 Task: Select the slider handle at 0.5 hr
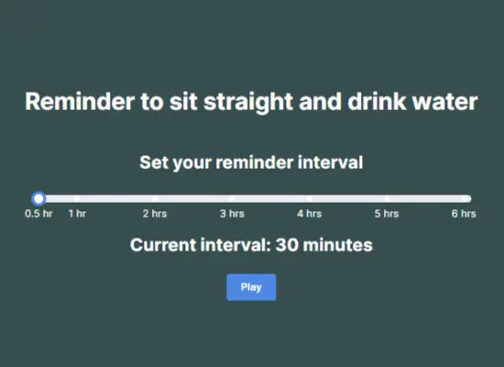(x=38, y=198)
